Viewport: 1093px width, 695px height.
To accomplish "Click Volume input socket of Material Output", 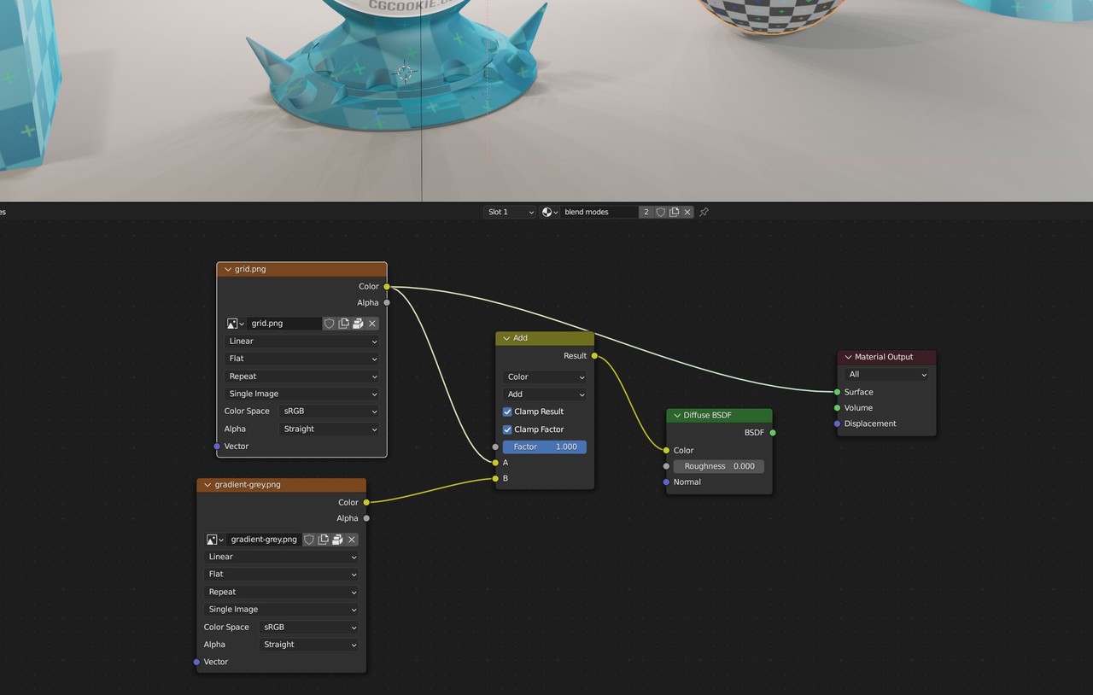I will (837, 408).
